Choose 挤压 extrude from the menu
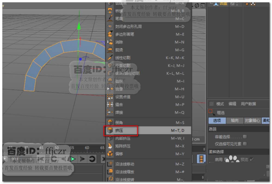The width and height of the screenshot is (272, 184). pyautogui.click(x=149, y=130)
